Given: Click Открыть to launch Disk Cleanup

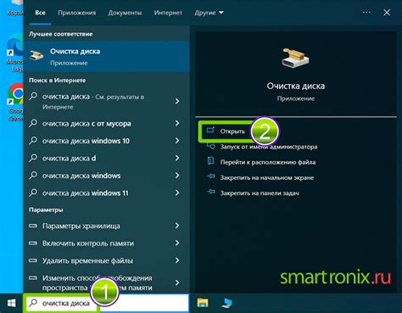Looking at the screenshot, I should [x=232, y=131].
